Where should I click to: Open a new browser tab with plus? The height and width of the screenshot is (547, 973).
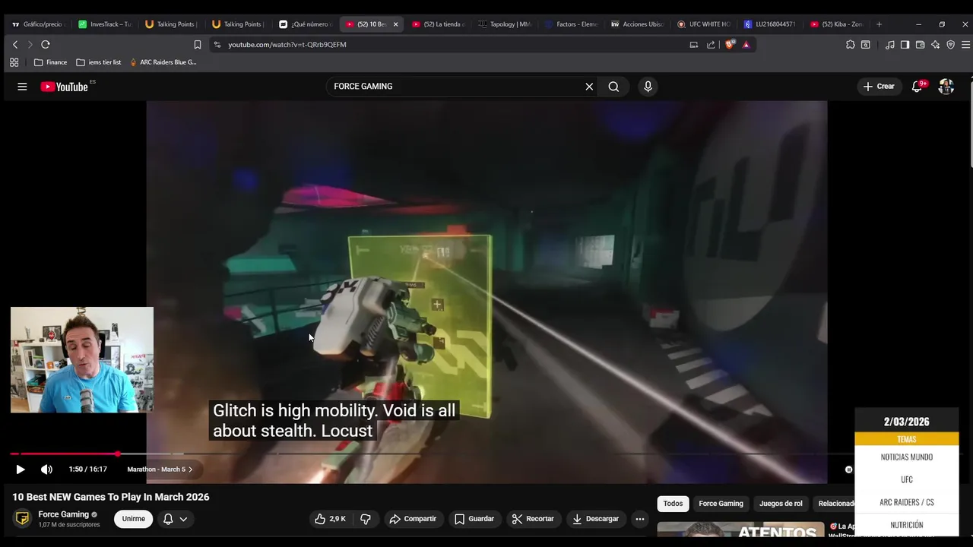click(x=880, y=24)
